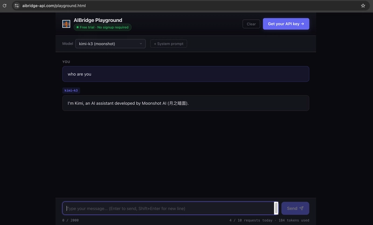This screenshot has height=225, width=373.
Task: Click the AIBridge Playground title
Action: tap(98, 20)
